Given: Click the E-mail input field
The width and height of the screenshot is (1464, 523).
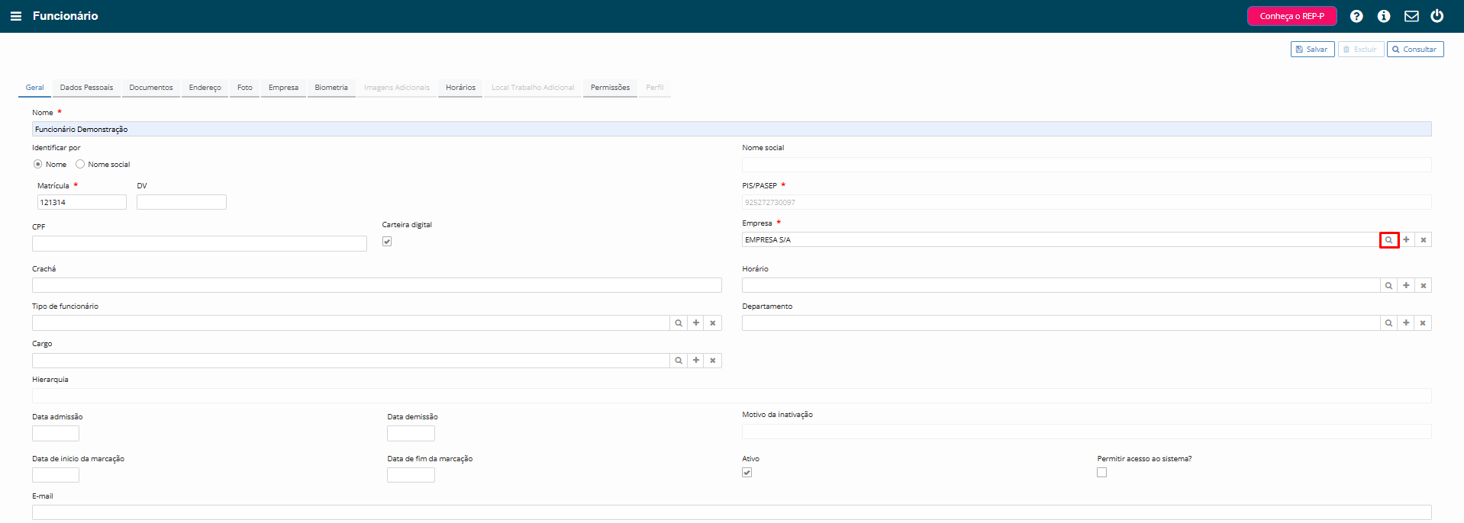Looking at the screenshot, I should pos(731,512).
